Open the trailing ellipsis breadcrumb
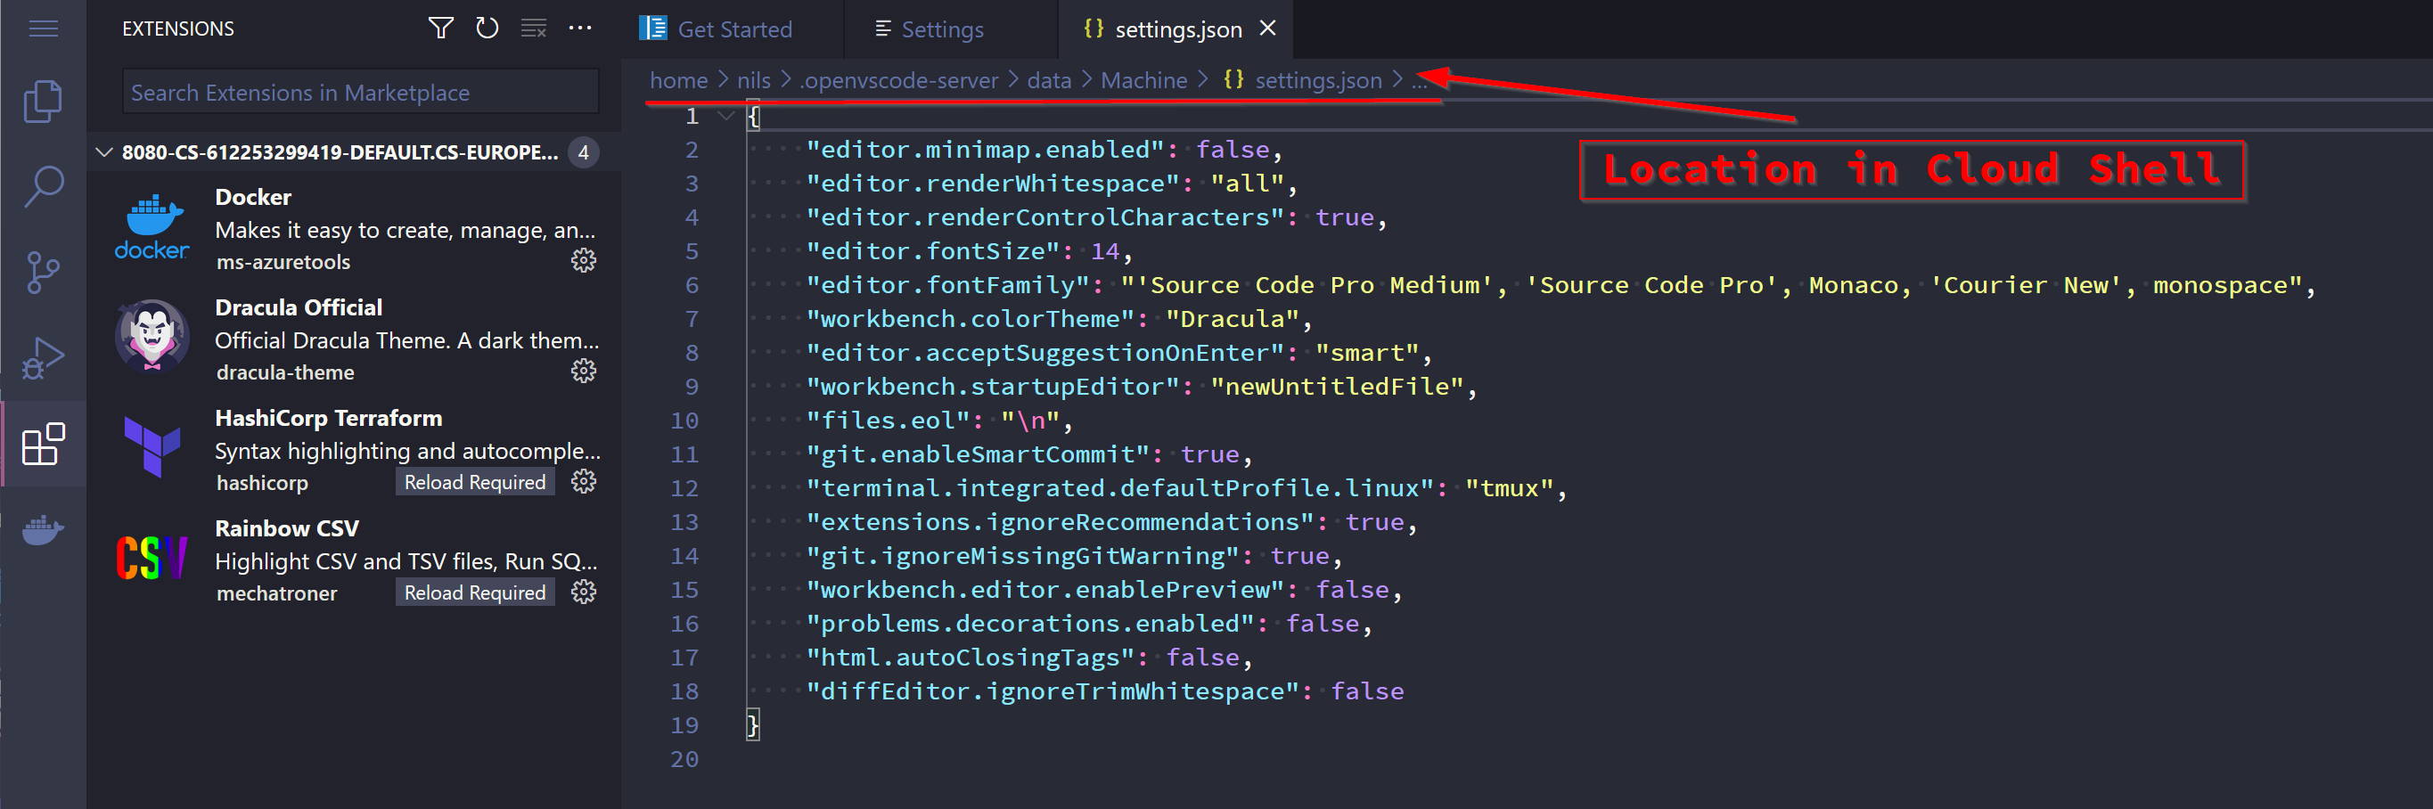Screen dimensions: 2433x809 pyautogui.click(x=1419, y=82)
